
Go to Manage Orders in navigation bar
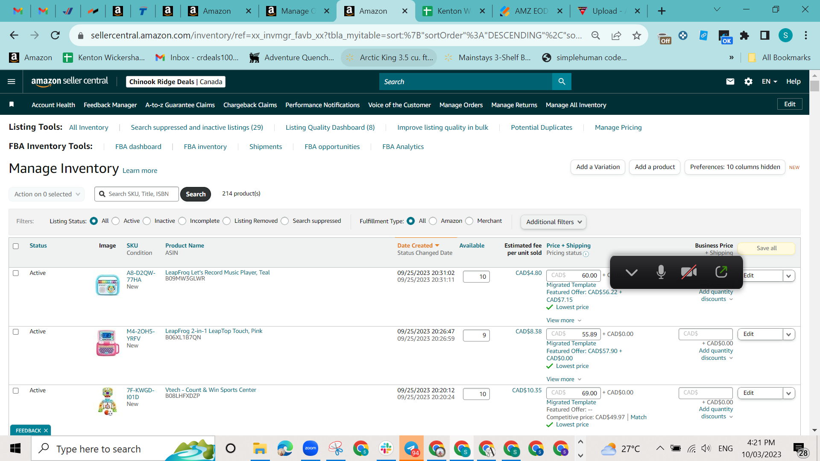pos(461,105)
